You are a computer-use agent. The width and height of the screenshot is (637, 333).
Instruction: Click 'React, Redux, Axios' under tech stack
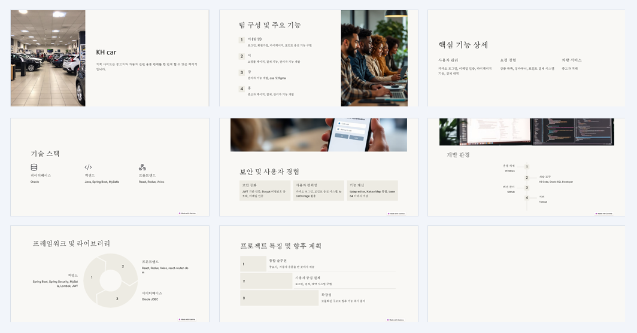151,182
